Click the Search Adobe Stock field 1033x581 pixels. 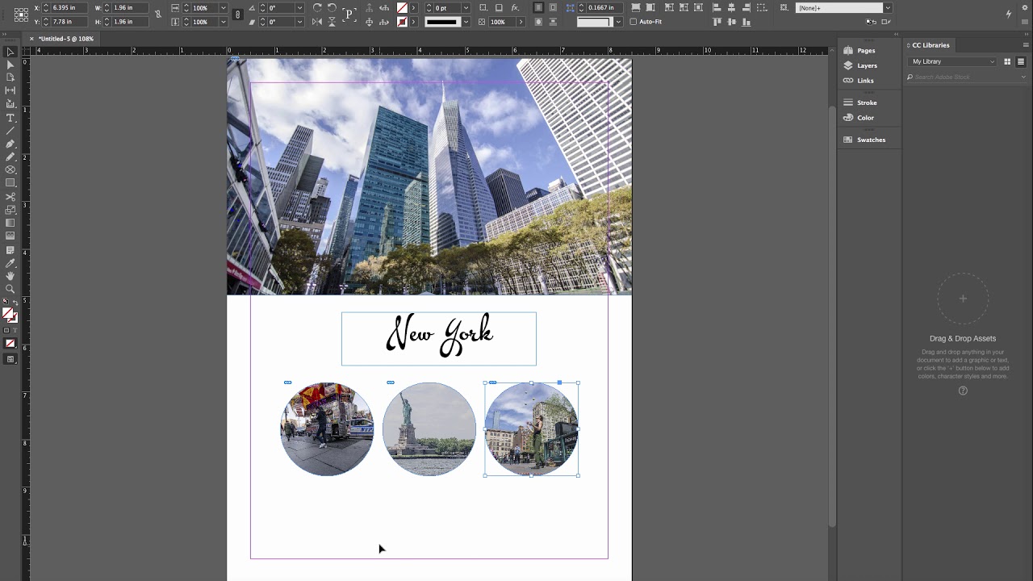click(x=965, y=77)
